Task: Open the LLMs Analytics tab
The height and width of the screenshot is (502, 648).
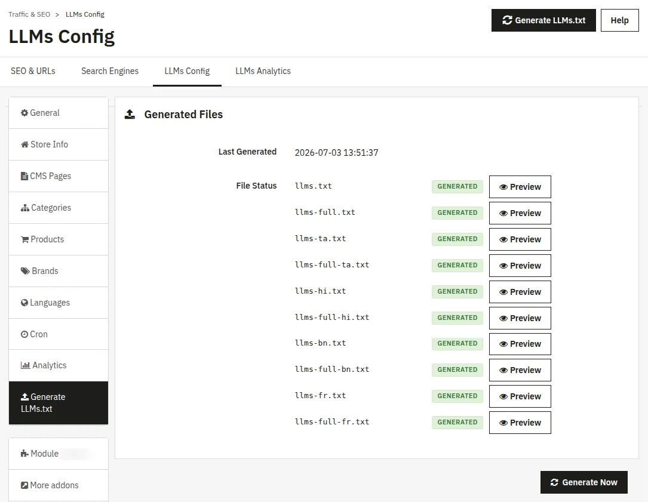Action: pos(263,71)
